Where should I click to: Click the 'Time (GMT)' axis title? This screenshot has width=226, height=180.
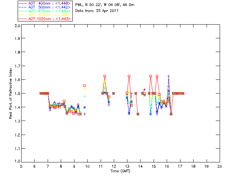120,171
